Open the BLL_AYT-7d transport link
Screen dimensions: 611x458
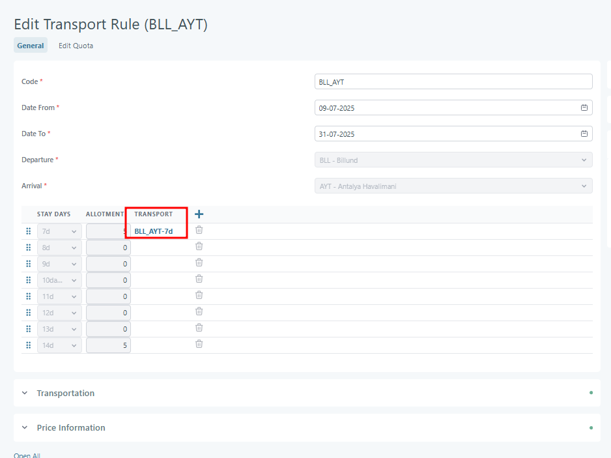154,231
